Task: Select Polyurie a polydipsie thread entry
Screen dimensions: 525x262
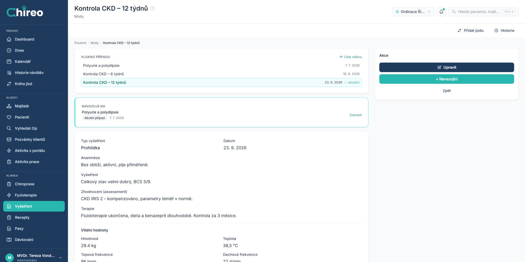Action: tap(221, 65)
